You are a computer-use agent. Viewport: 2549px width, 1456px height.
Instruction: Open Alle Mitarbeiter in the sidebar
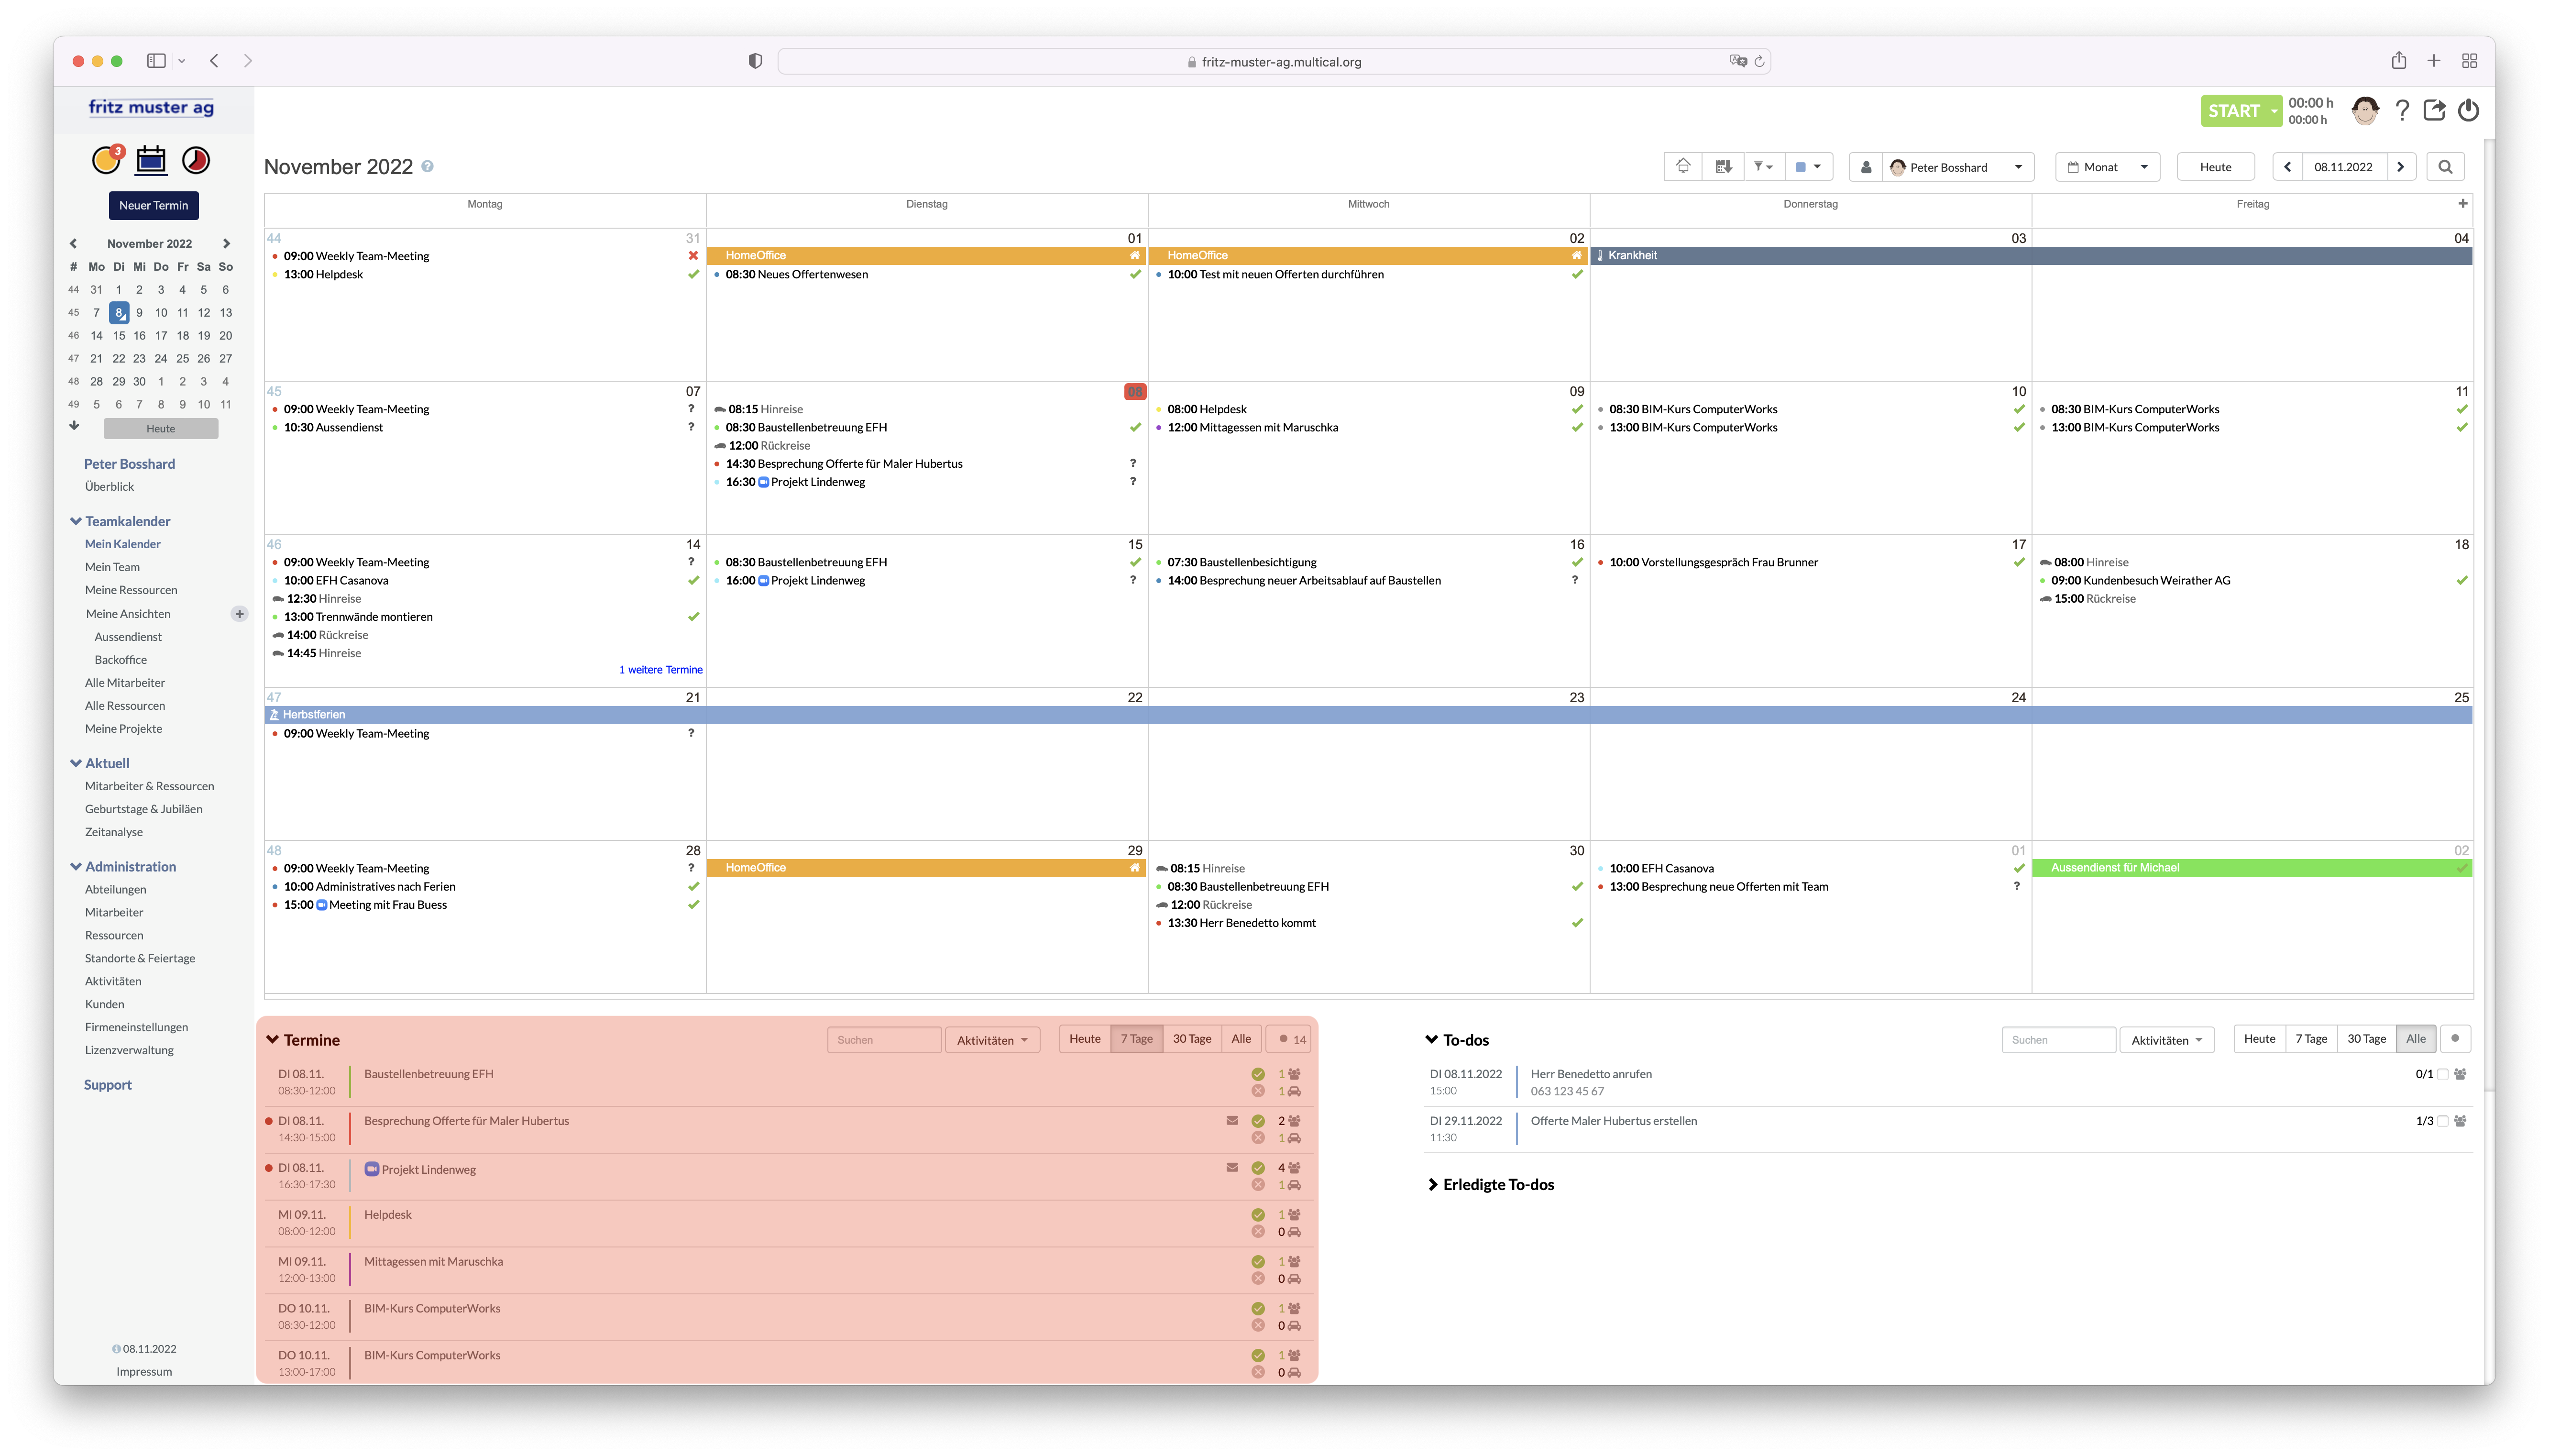(x=125, y=683)
